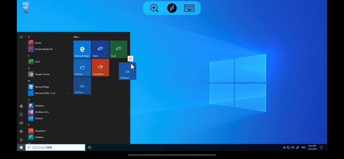Click the Microsoft Edge tile in Office group
344x159 pixels.
82,49
